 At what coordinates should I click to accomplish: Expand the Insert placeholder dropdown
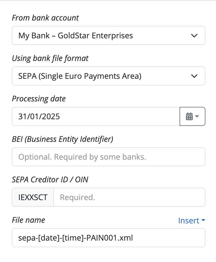point(192,221)
